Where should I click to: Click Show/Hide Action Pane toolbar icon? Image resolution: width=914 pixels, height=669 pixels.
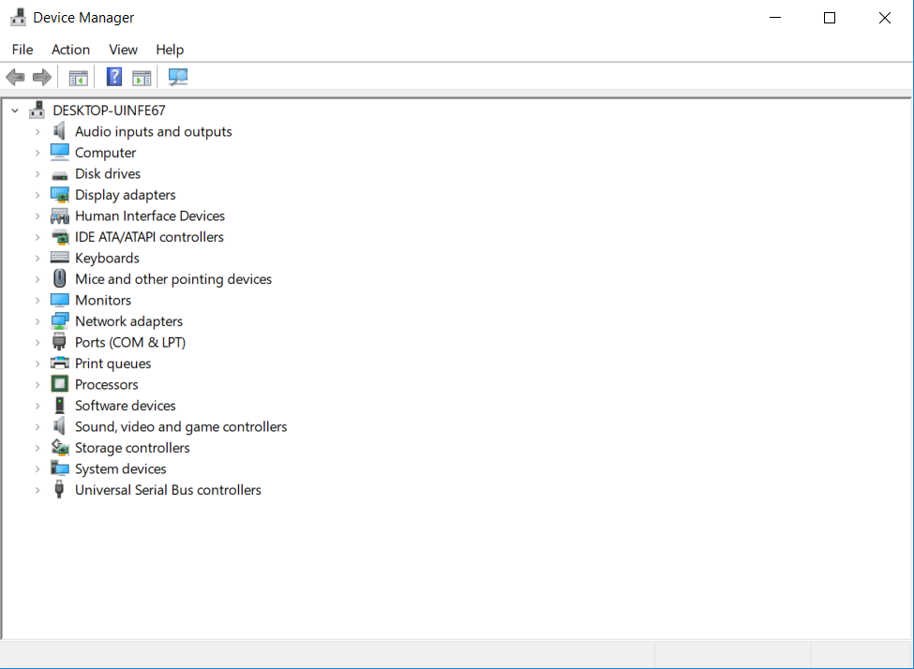pyautogui.click(x=142, y=77)
